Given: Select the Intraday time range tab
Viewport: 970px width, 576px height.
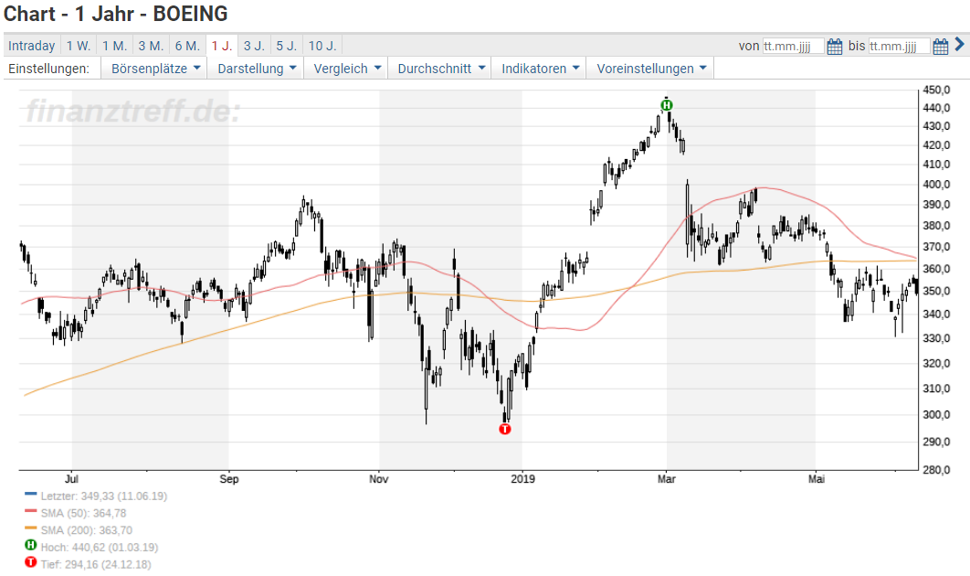Looking at the screenshot, I should click(32, 46).
